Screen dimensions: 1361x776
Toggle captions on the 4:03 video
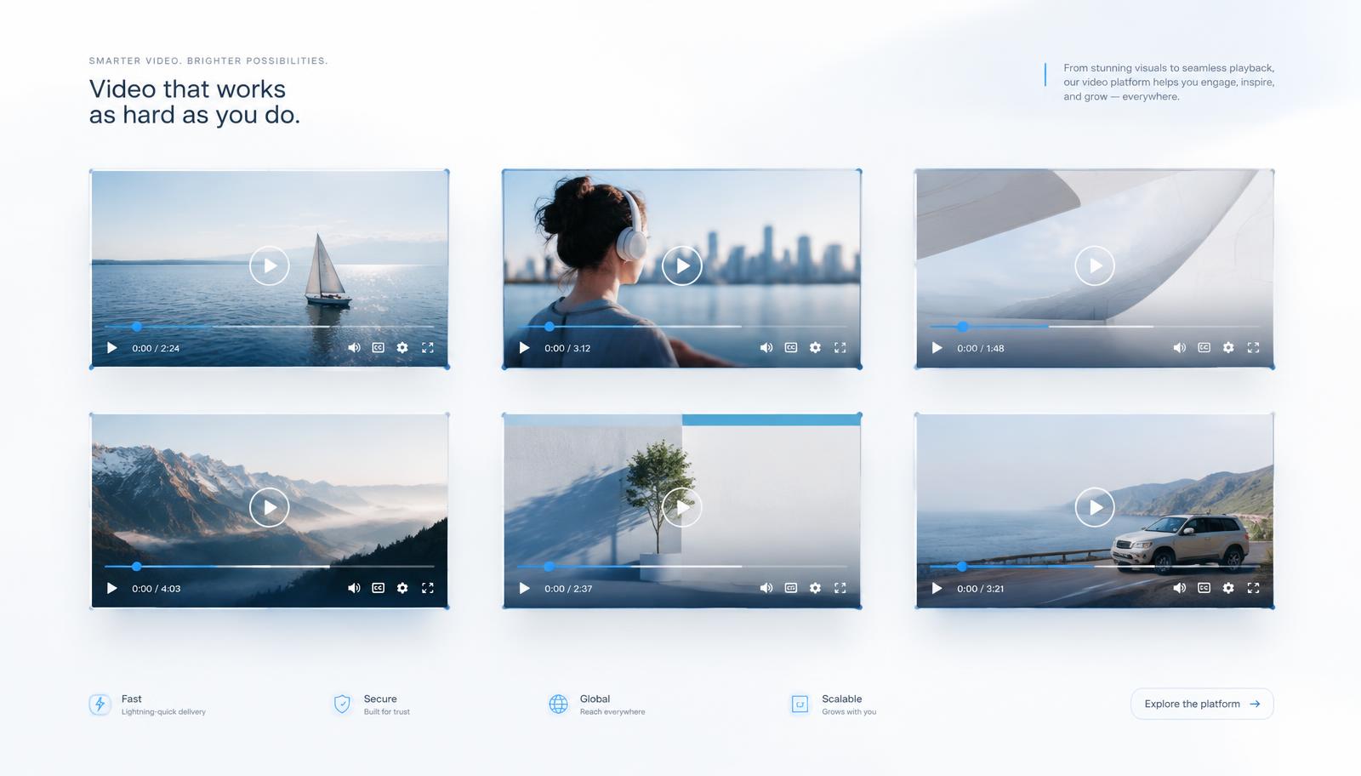(379, 588)
